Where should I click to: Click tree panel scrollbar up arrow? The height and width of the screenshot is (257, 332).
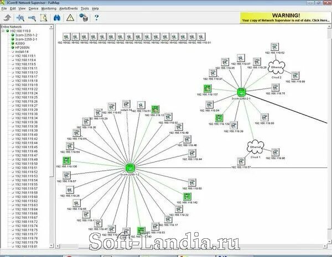click(x=51, y=27)
